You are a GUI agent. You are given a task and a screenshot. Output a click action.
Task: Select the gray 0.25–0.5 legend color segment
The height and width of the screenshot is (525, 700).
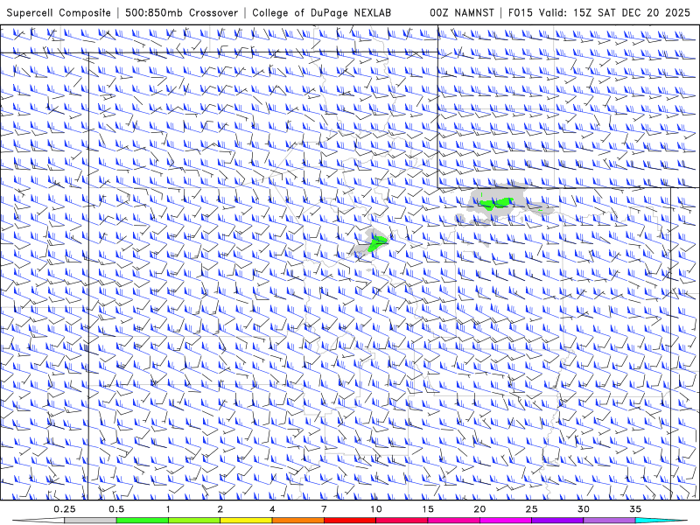(90, 521)
